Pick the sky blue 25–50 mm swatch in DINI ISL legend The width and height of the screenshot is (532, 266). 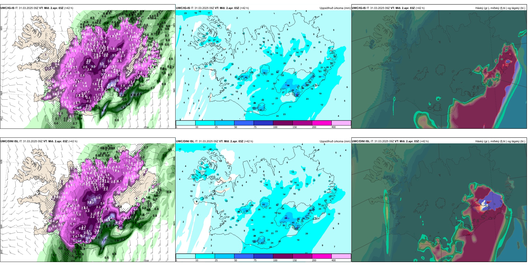(224, 256)
